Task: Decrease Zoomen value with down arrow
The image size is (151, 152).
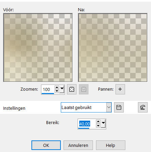Action: (x=57, y=91)
